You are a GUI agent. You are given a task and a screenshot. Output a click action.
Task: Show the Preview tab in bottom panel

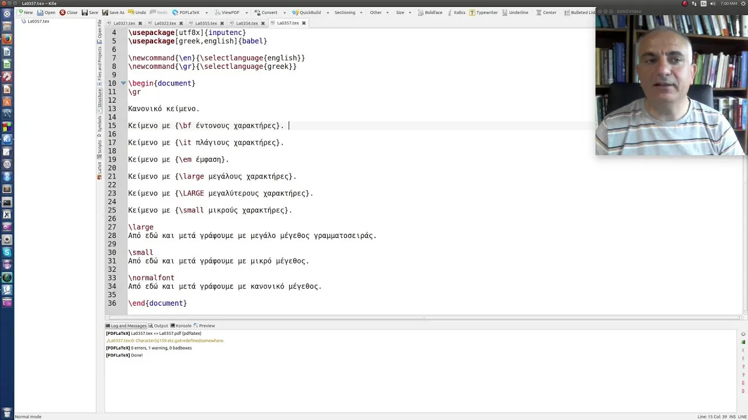tap(204, 325)
